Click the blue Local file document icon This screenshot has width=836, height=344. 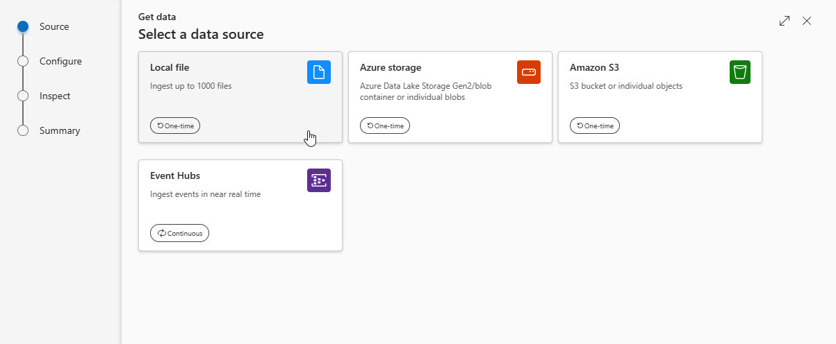[319, 72]
